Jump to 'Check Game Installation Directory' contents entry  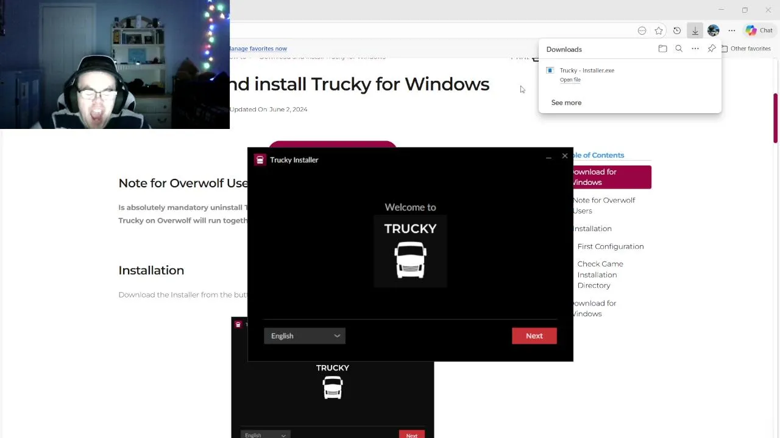point(600,274)
